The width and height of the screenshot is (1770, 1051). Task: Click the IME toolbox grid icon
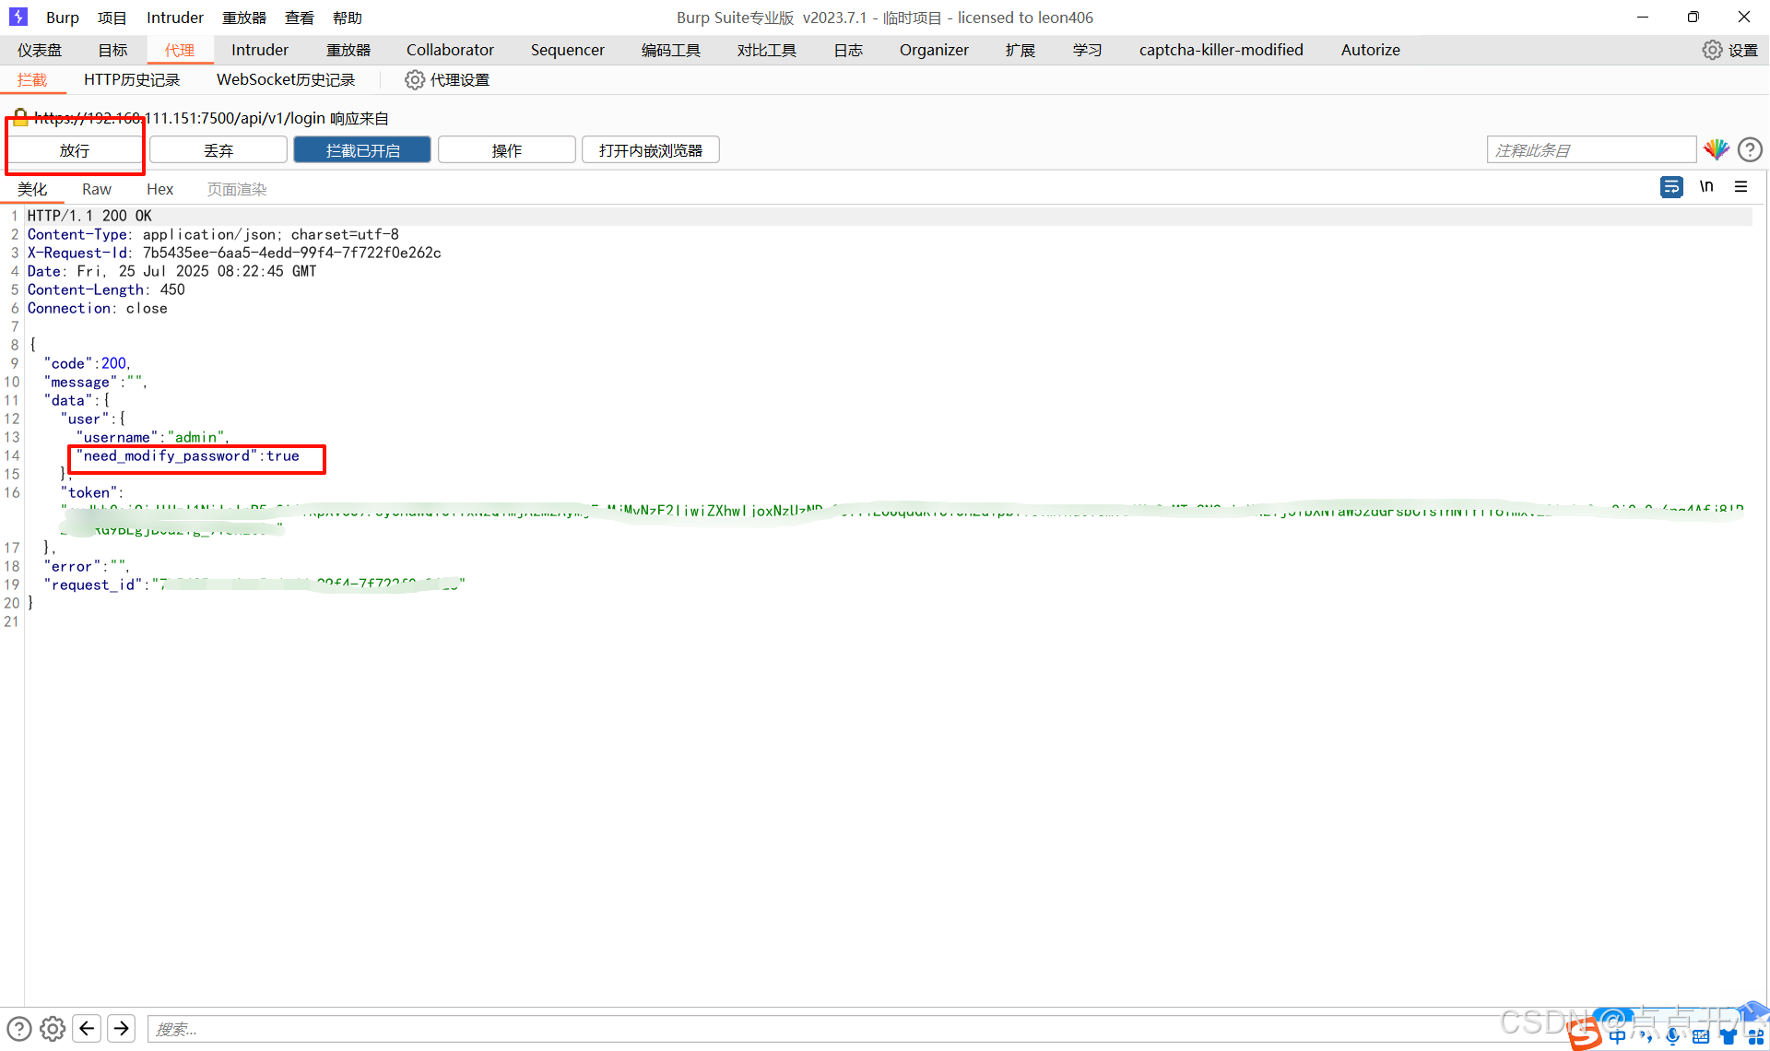(x=1756, y=1037)
